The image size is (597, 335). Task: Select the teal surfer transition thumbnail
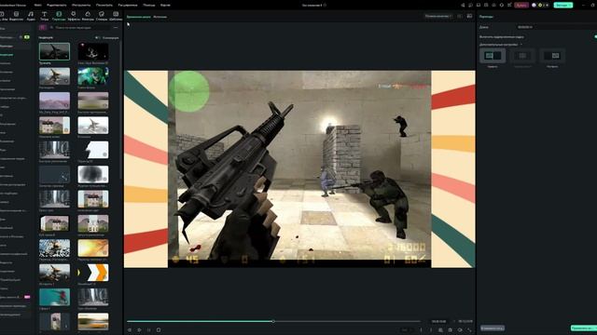tap(54, 297)
